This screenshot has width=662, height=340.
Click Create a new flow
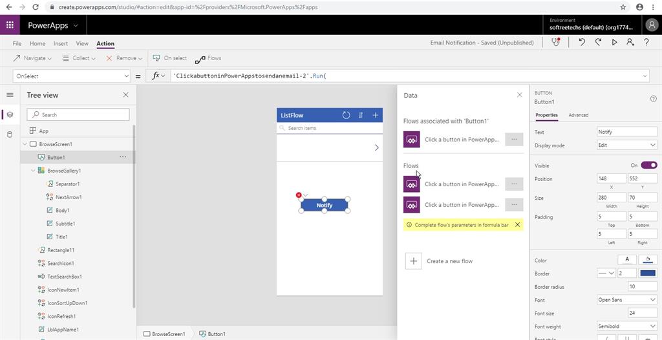[x=439, y=261]
